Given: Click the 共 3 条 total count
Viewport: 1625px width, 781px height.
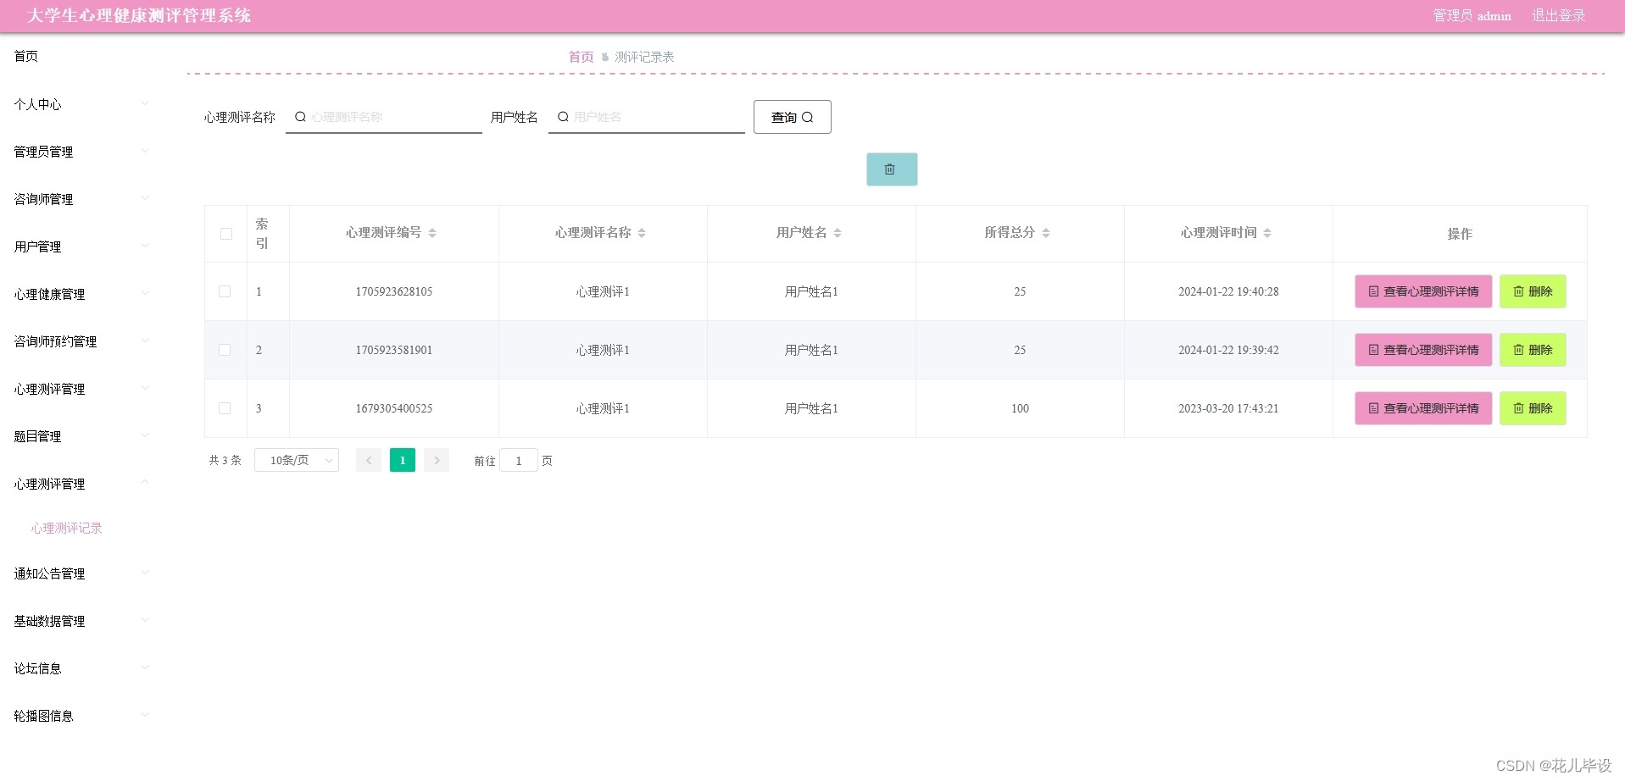Looking at the screenshot, I should pos(225,460).
